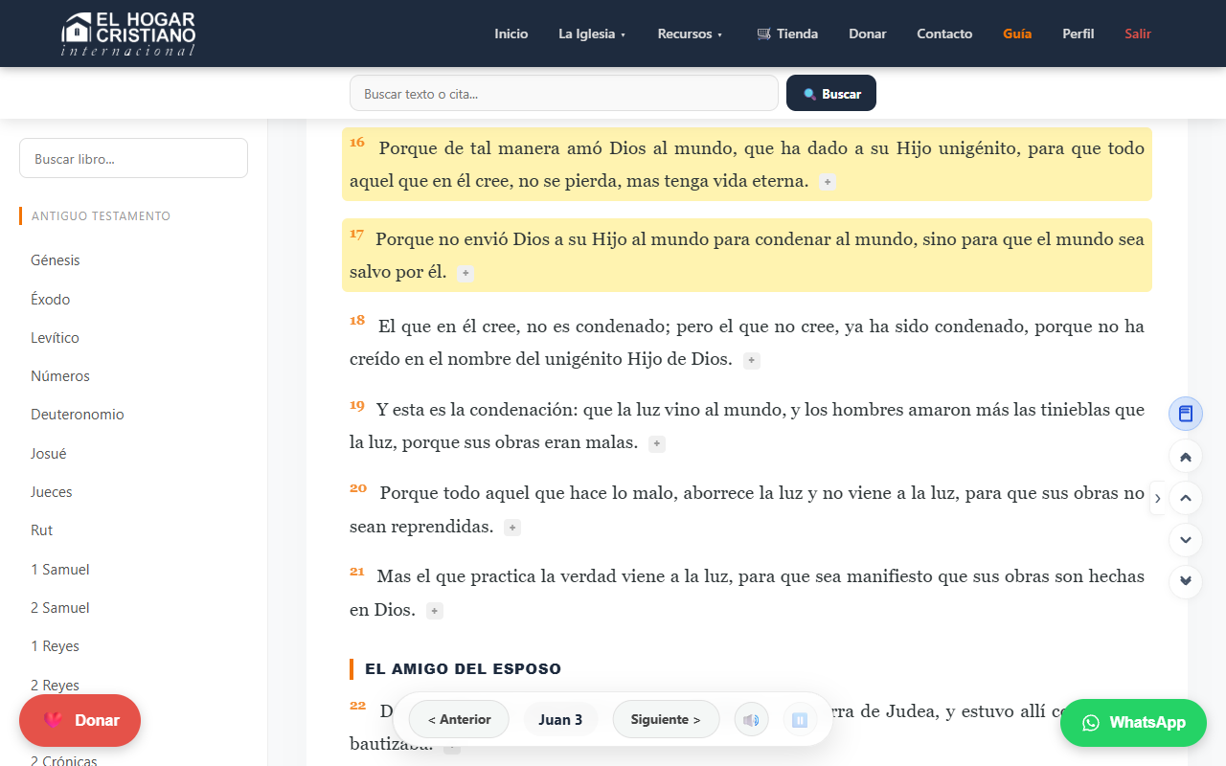Image resolution: width=1226 pixels, height=766 pixels.
Task: Pause the audio reading
Action: pos(800,719)
